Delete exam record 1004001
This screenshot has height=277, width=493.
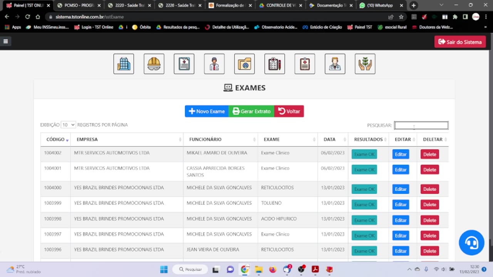430,170
